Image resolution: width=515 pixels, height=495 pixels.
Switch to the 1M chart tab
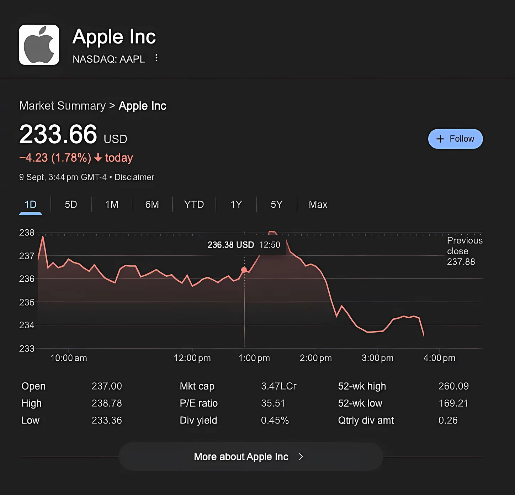tap(112, 204)
